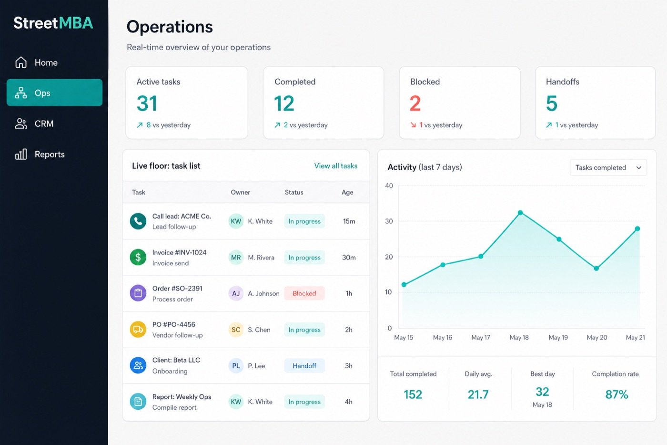Image resolution: width=667 pixels, height=445 pixels.
Task: Click PL avatar for P. Lee
Action: pos(236,366)
